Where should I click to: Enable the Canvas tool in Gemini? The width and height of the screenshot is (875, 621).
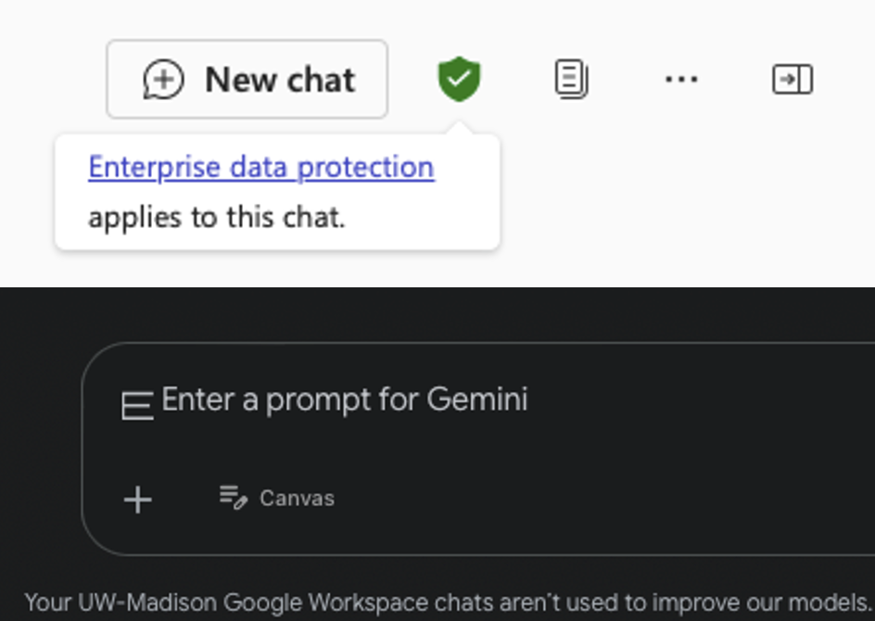pyautogui.click(x=277, y=499)
